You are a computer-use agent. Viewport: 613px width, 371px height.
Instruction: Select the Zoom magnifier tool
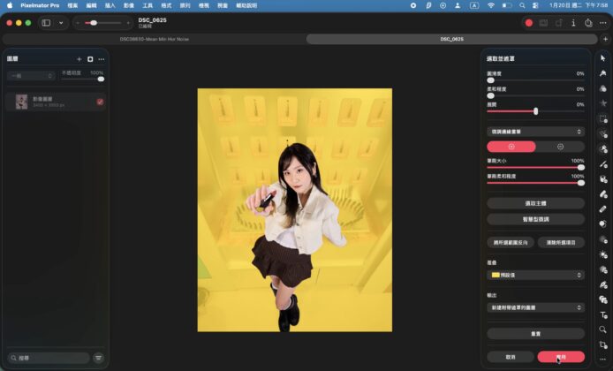point(603,329)
